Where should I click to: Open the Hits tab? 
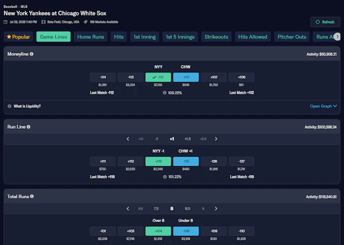click(119, 37)
